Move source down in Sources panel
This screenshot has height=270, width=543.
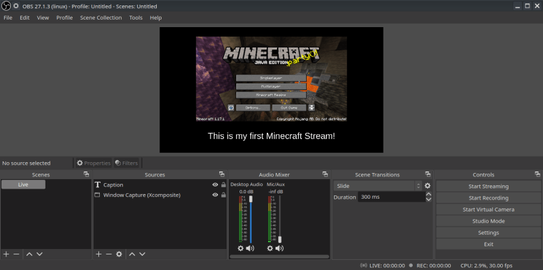point(142,254)
